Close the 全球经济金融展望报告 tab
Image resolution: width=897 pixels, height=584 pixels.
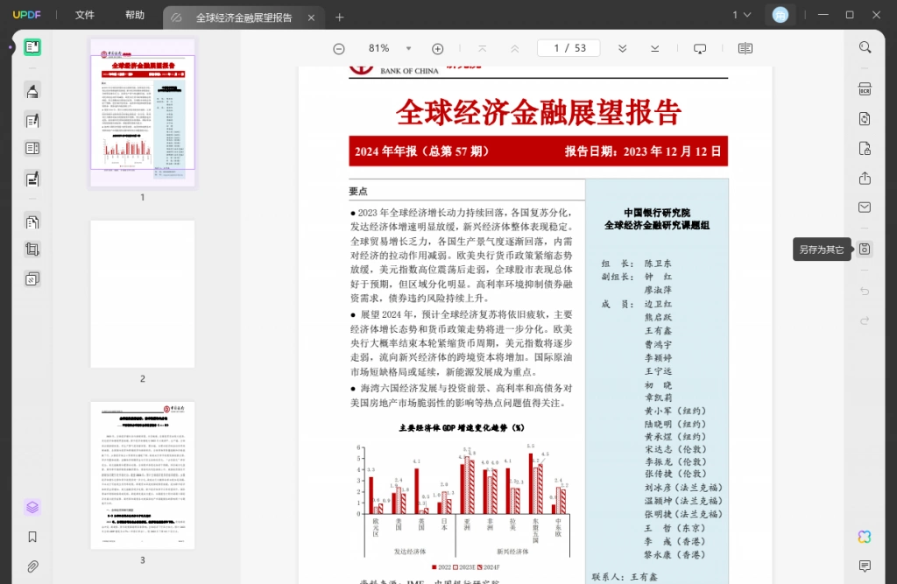(311, 18)
